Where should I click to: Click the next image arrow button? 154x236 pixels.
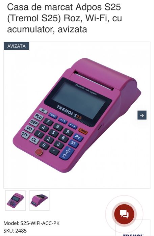[x=142, y=115]
